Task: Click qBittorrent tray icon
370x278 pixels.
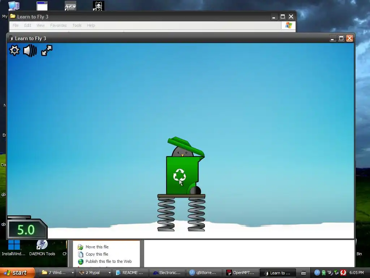Action: click(x=317, y=273)
